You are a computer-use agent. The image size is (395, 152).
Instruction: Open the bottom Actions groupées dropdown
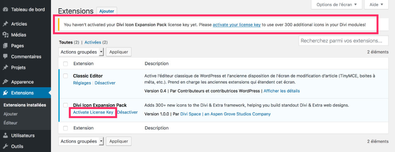81,141
